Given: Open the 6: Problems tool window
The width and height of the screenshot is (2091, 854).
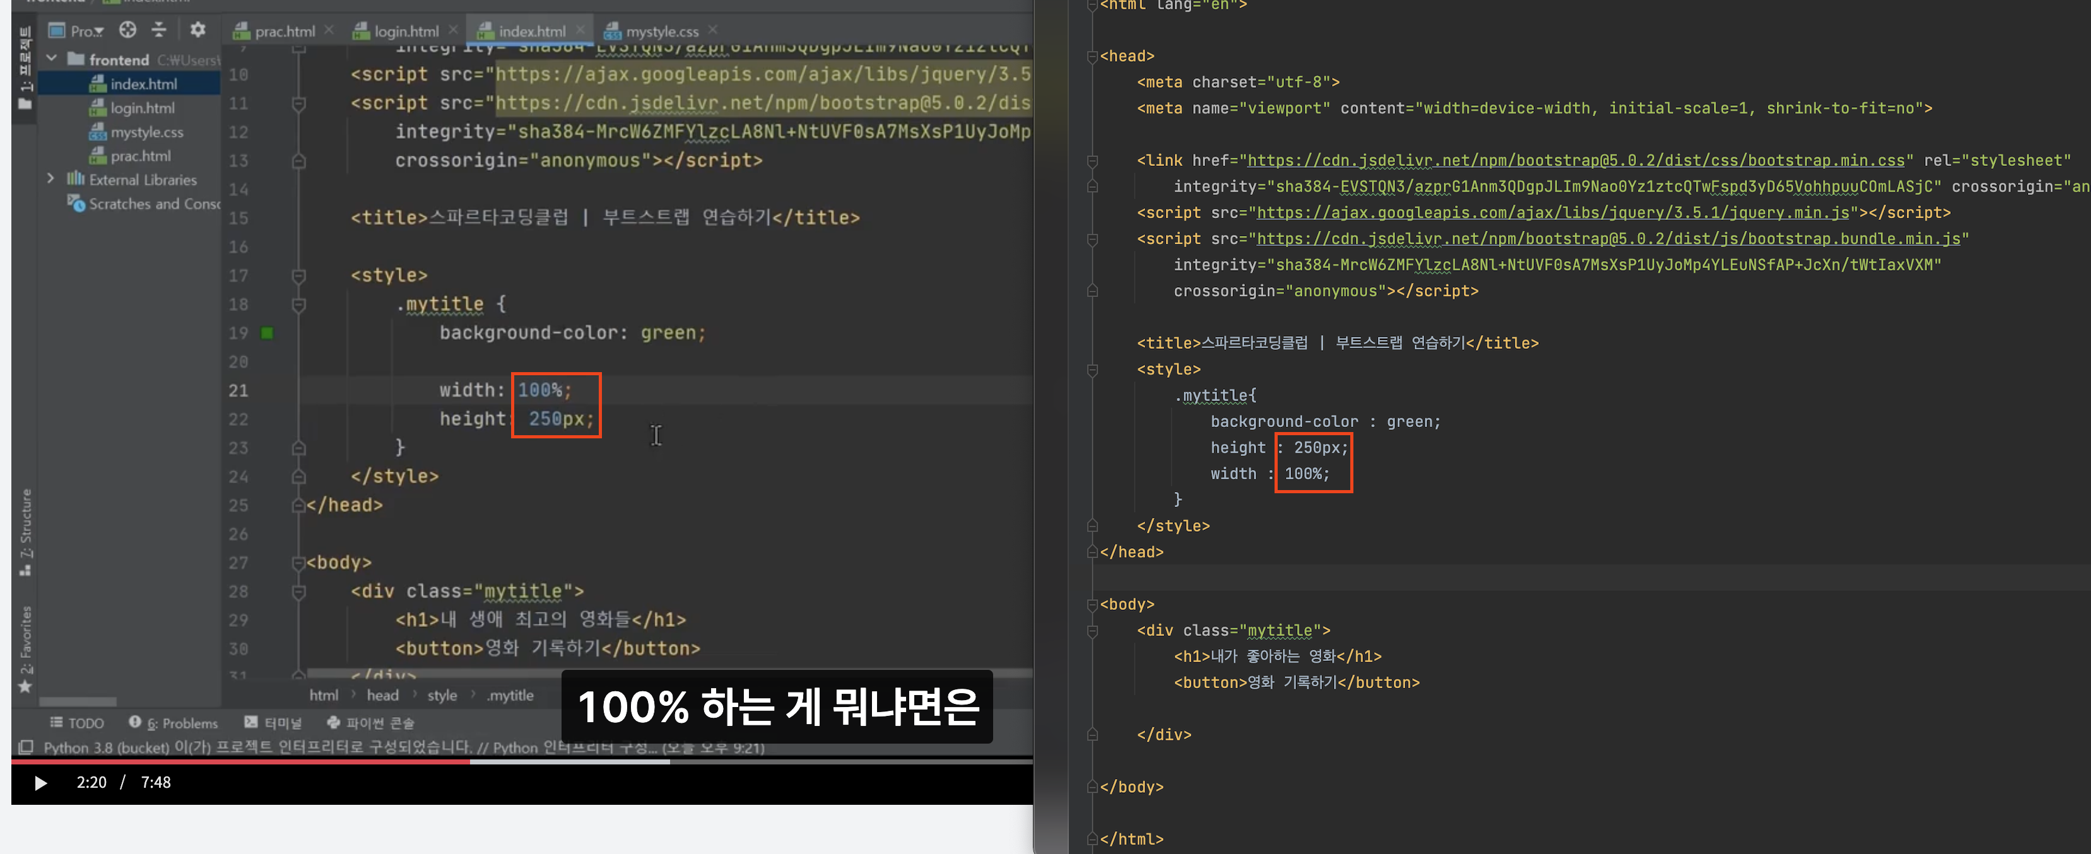Looking at the screenshot, I should [x=173, y=722].
